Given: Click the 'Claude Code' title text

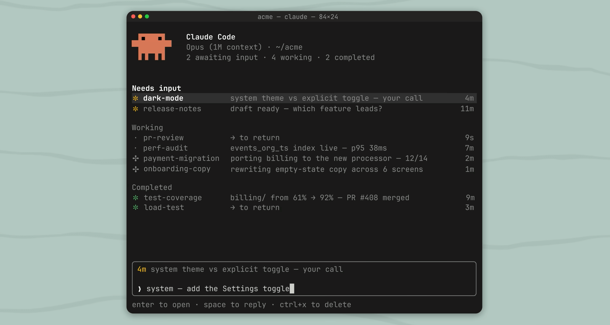Looking at the screenshot, I should [211, 37].
